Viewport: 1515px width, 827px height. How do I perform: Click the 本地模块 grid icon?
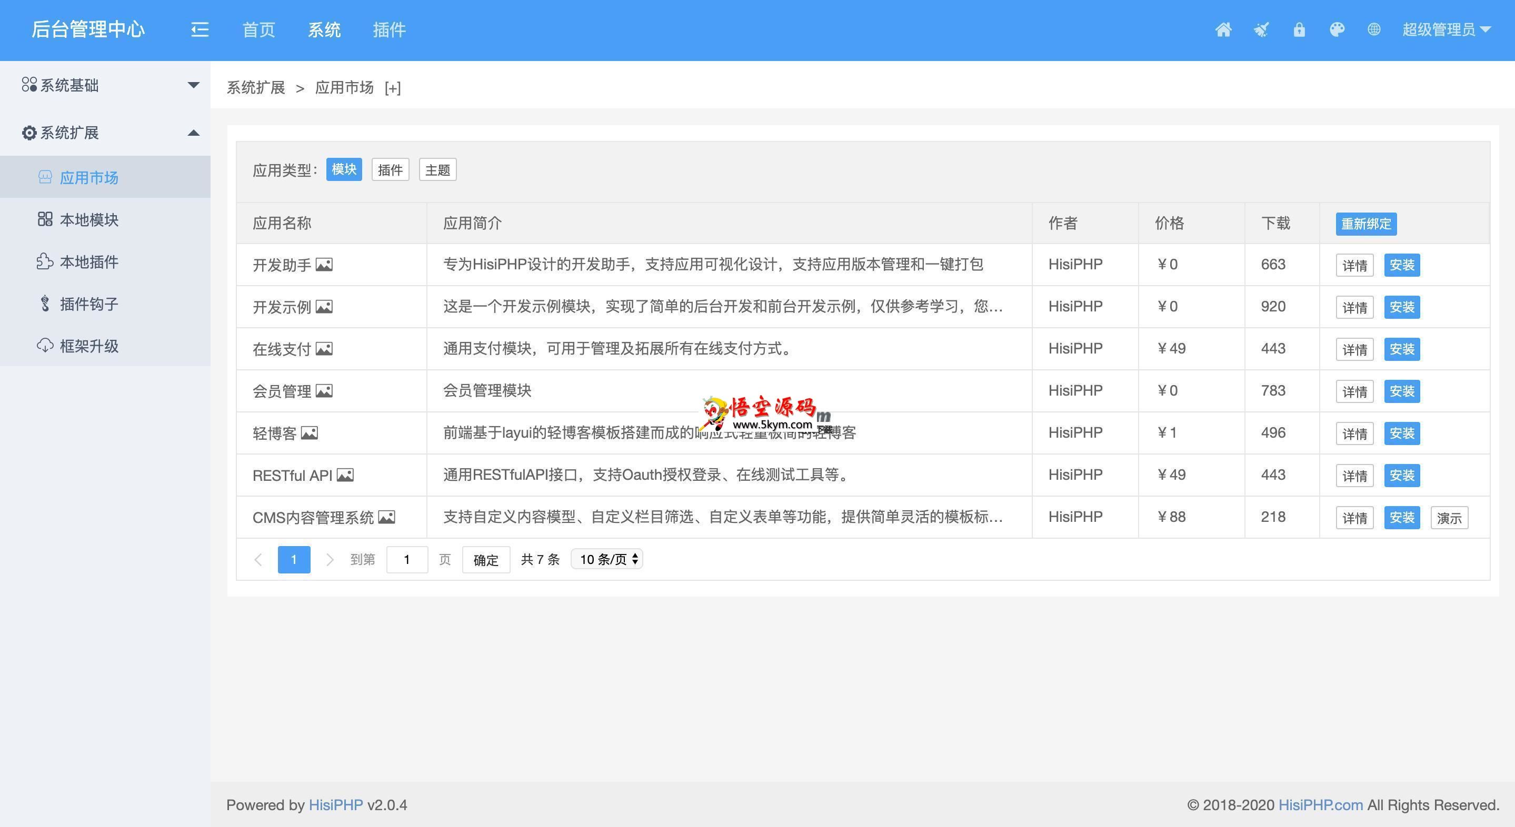coord(45,219)
